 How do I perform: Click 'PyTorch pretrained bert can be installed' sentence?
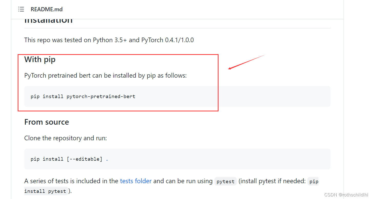(105, 76)
